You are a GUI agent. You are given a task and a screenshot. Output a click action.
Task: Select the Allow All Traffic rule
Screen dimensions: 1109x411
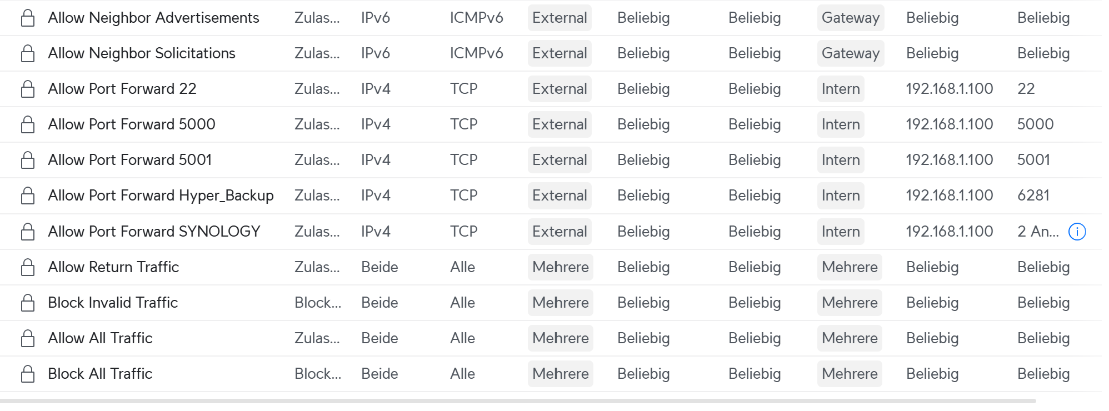[x=550, y=338]
